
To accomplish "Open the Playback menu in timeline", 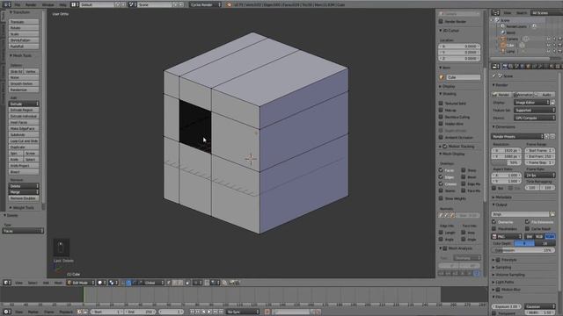I will [66, 312].
